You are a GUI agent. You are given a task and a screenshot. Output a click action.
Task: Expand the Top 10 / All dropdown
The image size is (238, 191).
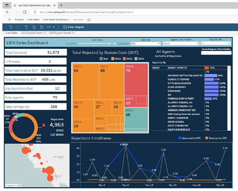click(x=217, y=44)
